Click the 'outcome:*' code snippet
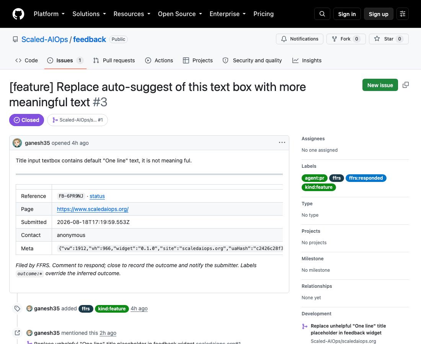Image resolution: width=421 pixels, height=344 pixels. click(30, 274)
